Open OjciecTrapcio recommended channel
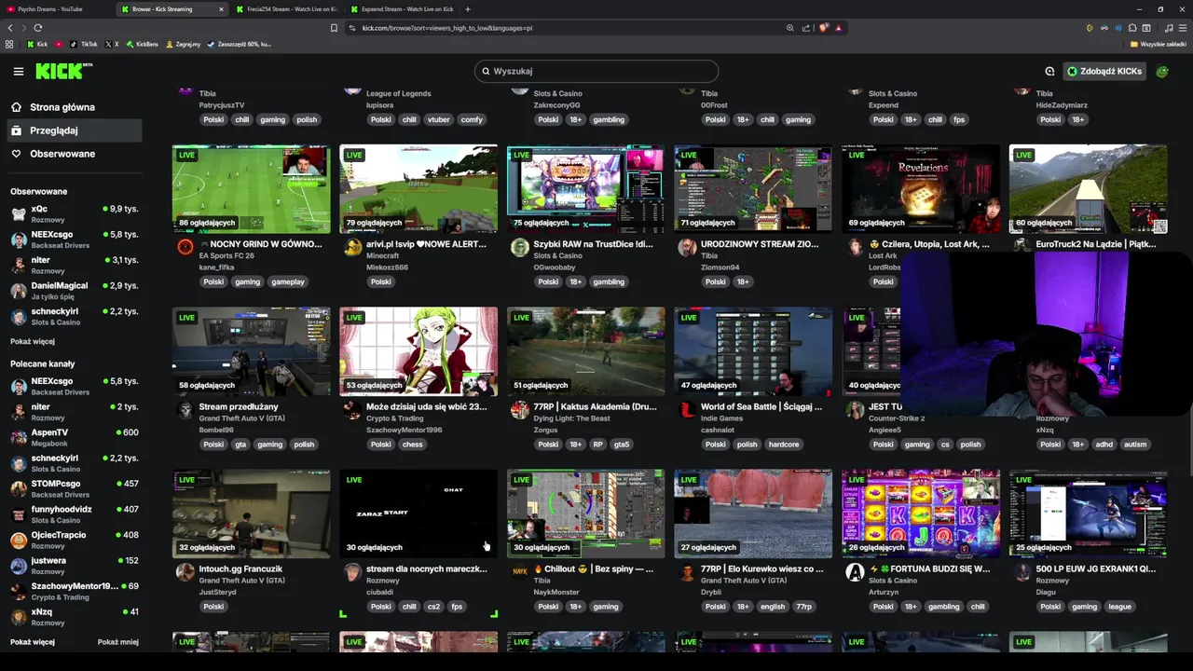 coord(75,540)
